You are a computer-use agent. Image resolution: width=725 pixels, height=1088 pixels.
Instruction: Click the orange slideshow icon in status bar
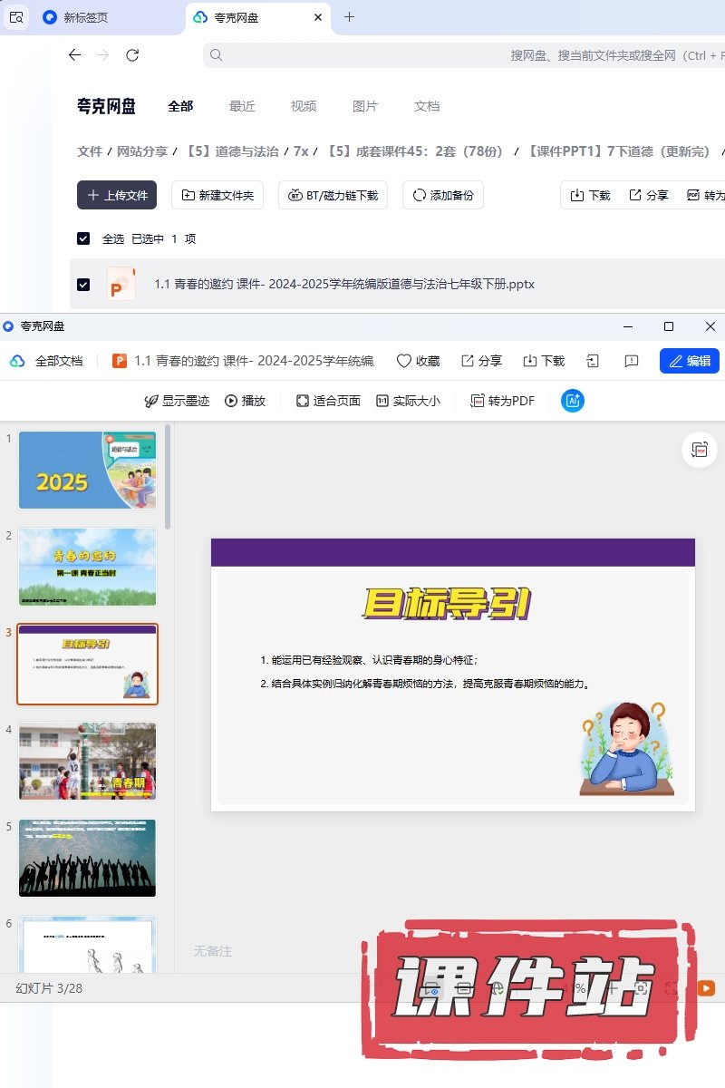705,988
